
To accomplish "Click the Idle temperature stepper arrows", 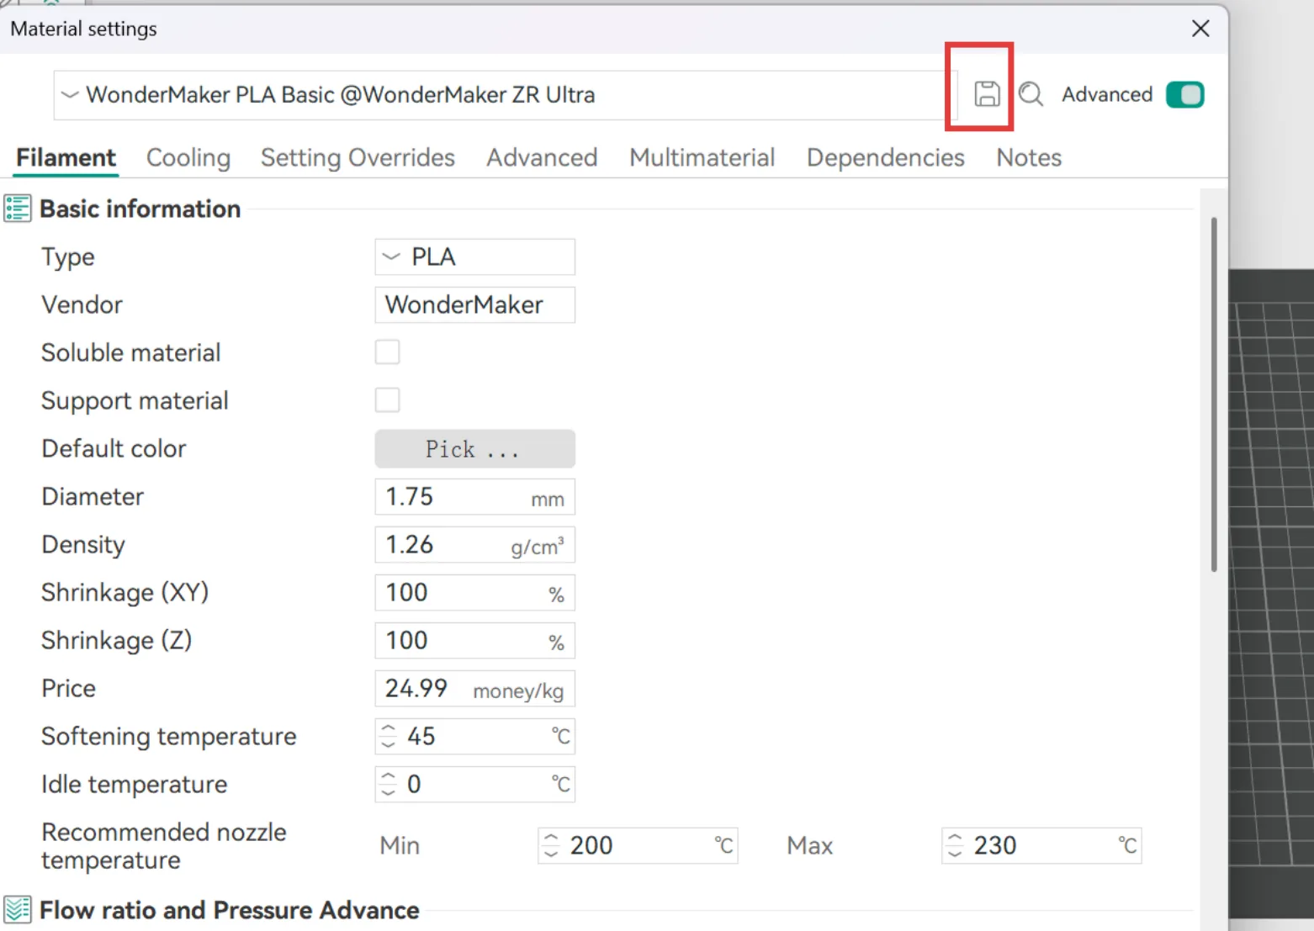I will [388, 784].
